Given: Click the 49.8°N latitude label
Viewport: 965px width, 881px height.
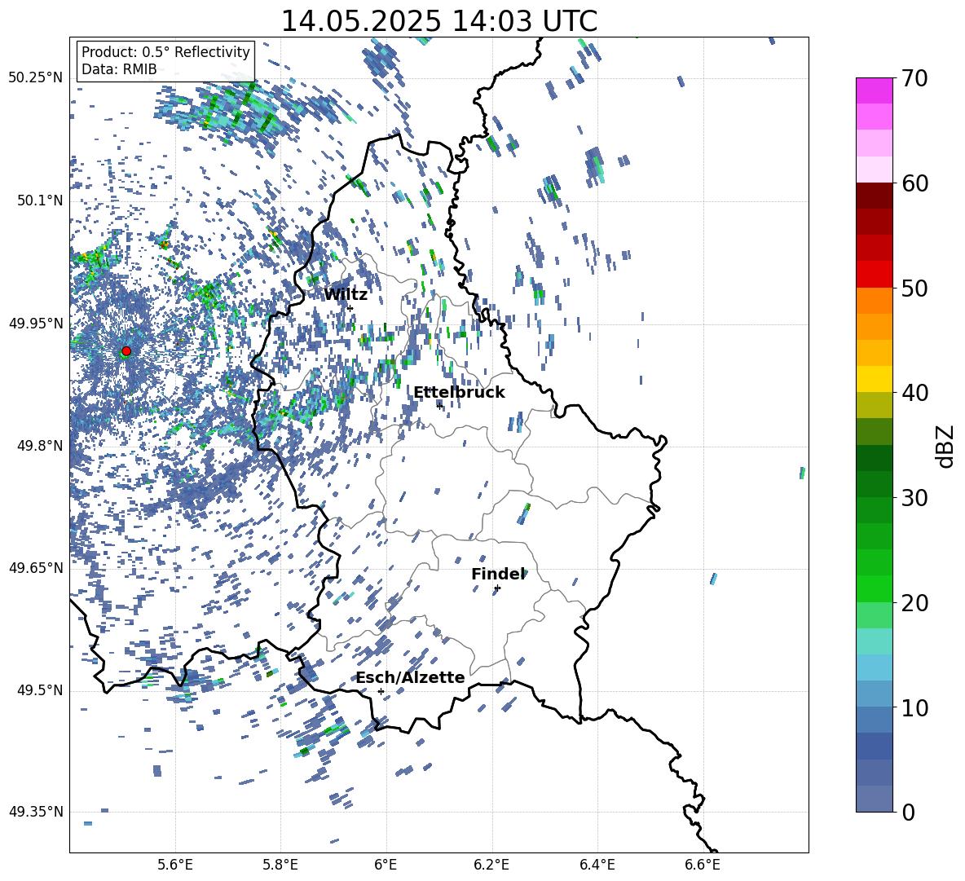Looking at the screenshot, I should tap(40, 446).
